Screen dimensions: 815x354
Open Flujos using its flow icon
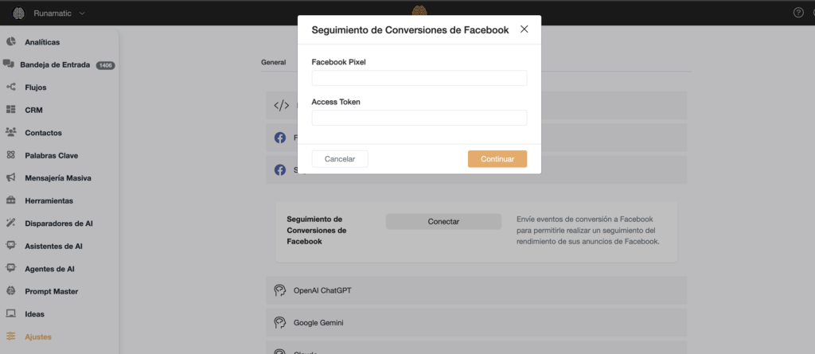click(x=11, y=88)
